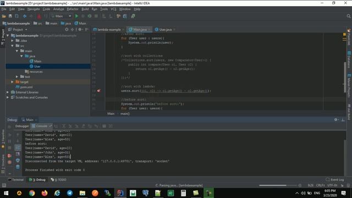Hide the Project panel with the hide icon

(87, 29)
